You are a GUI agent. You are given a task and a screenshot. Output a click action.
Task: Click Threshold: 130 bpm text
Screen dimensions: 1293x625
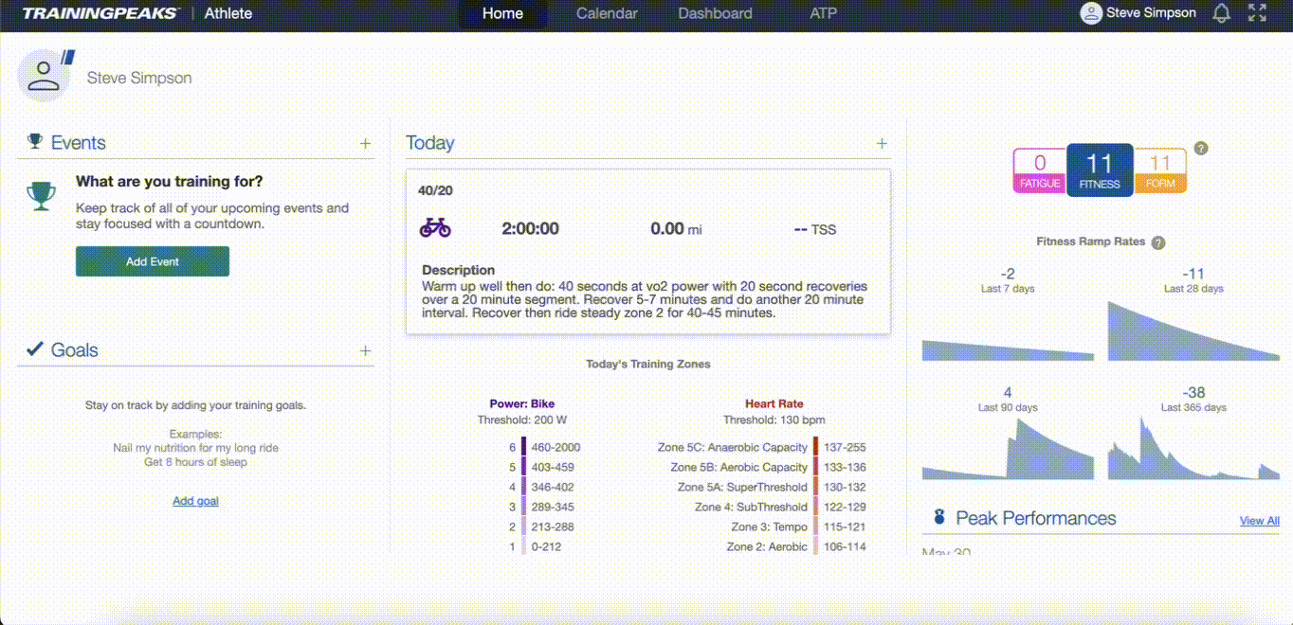[774, 420]
